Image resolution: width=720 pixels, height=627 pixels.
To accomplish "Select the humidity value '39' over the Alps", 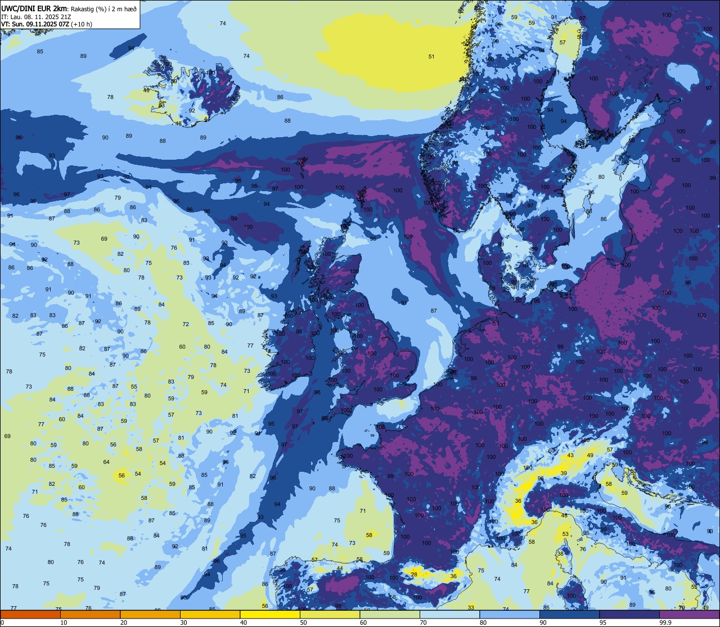I will [x=564, y=473].
